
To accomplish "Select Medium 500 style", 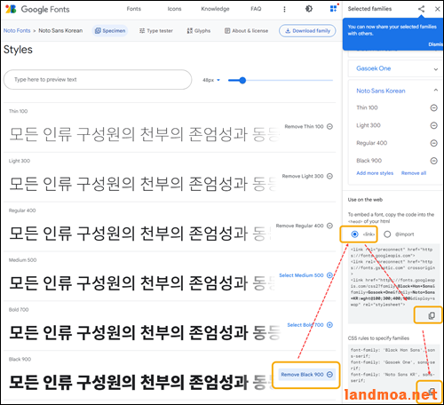I will tap(305, 275).
